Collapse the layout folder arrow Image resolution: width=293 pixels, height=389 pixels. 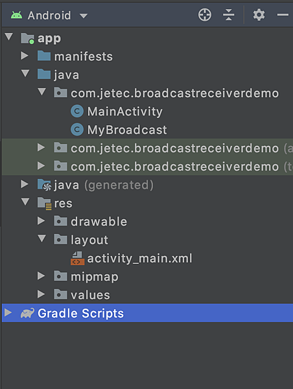[x=41, y=239]
